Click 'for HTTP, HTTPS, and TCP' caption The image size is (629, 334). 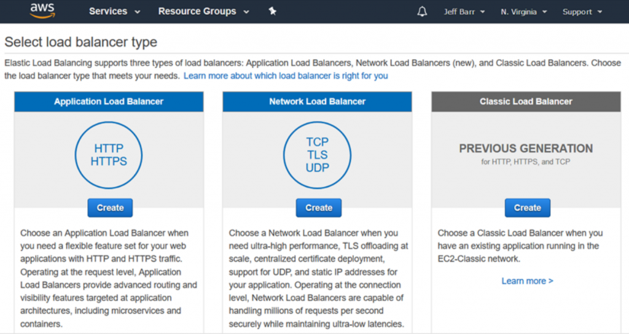[x=526, y=162]
